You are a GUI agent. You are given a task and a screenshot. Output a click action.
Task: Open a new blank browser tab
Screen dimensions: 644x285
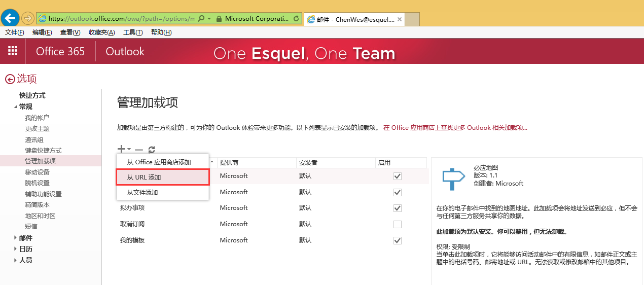click(x=413, y=19)
